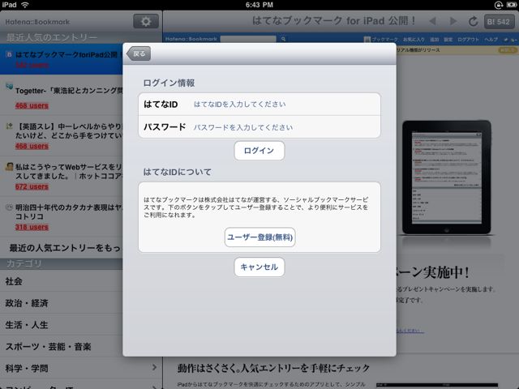Tap the iPad product image thumbnail
519x389 pixels.
tap(447, 177)
